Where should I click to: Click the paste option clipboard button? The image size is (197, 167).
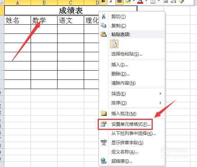(x=114, y=44)
